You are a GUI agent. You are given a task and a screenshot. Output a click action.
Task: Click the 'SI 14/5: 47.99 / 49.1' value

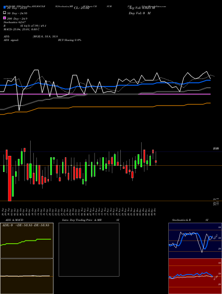click(33, 26)
